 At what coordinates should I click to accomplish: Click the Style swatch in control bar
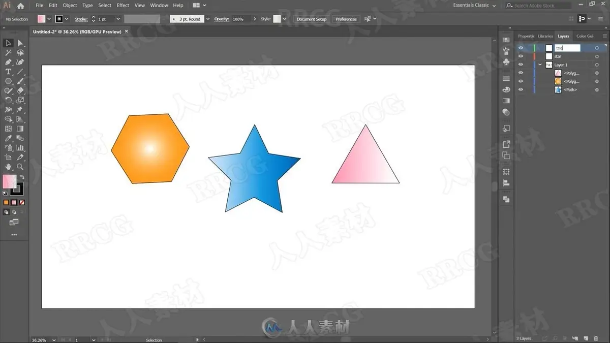pyautogui.click(x=277, y=19)
